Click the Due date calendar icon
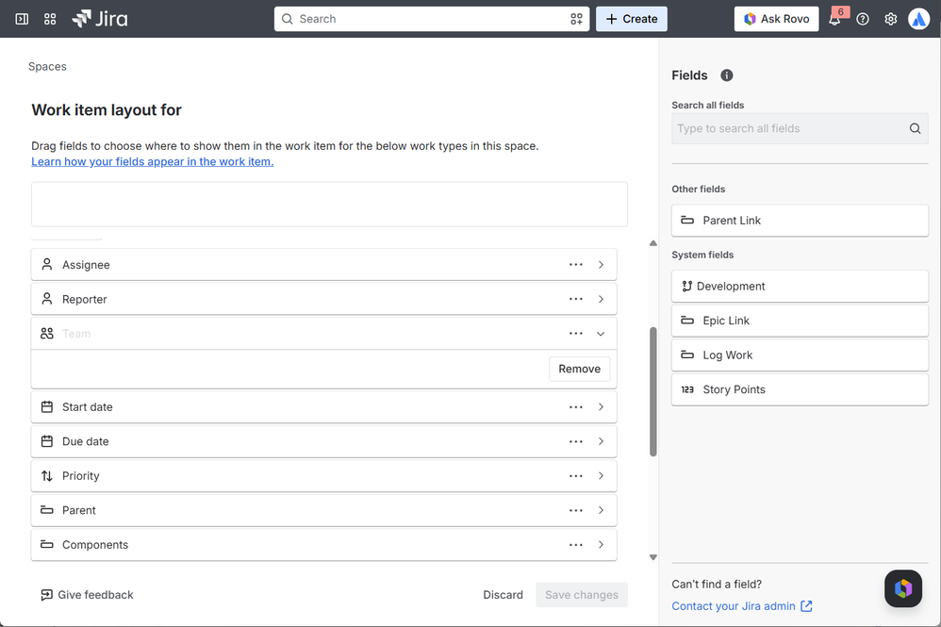The image size is (941, 627). click(47, 441)
